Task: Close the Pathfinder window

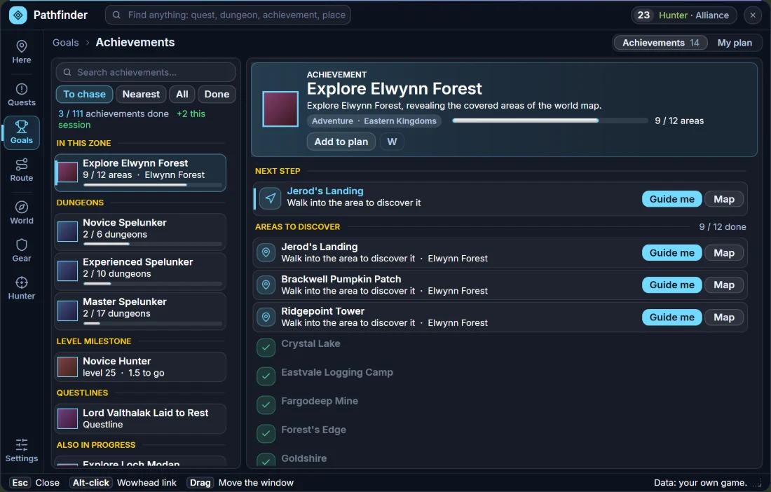Action: point(753,15)
